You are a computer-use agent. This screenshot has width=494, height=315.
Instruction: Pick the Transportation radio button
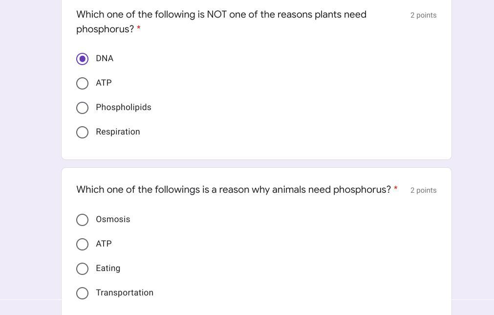(82, 293)
